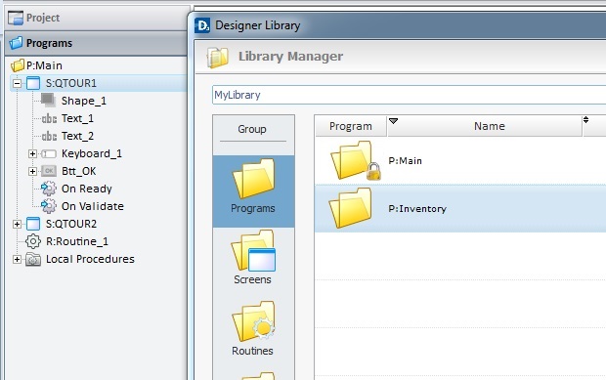Click the MyLibrary name field
The width and height of the screenshot is (606, 380).
pos(409,95)
